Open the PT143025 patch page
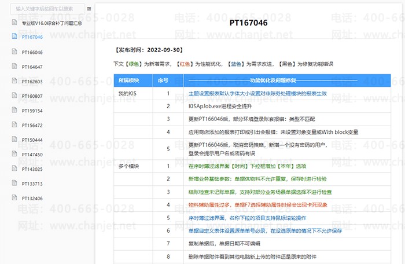 click(32, 169)
